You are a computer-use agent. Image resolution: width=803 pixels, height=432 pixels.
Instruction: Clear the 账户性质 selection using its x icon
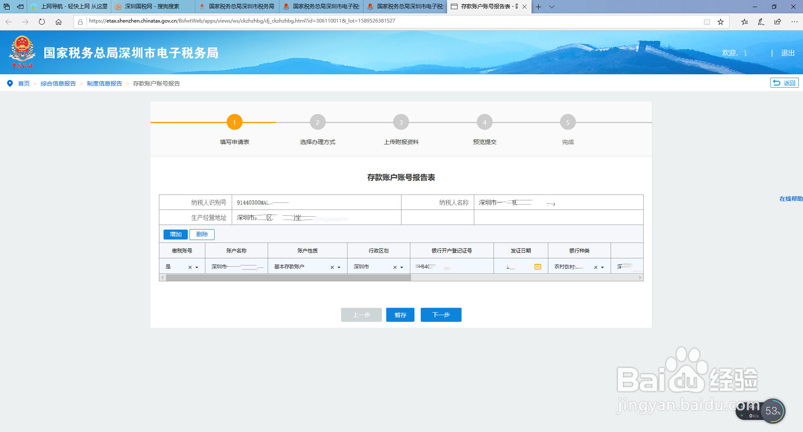coord(332,266)
